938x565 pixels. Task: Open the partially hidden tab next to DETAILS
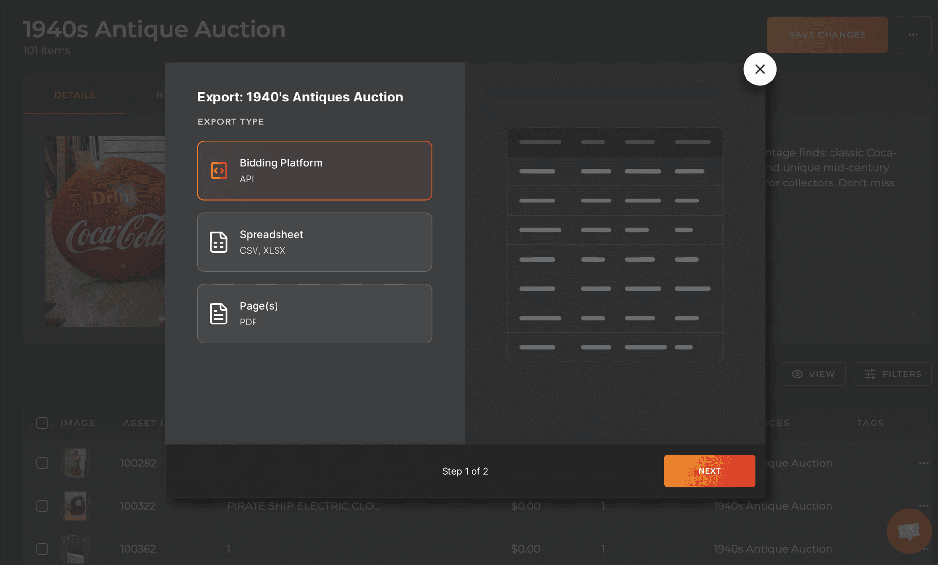pos(160,95)
